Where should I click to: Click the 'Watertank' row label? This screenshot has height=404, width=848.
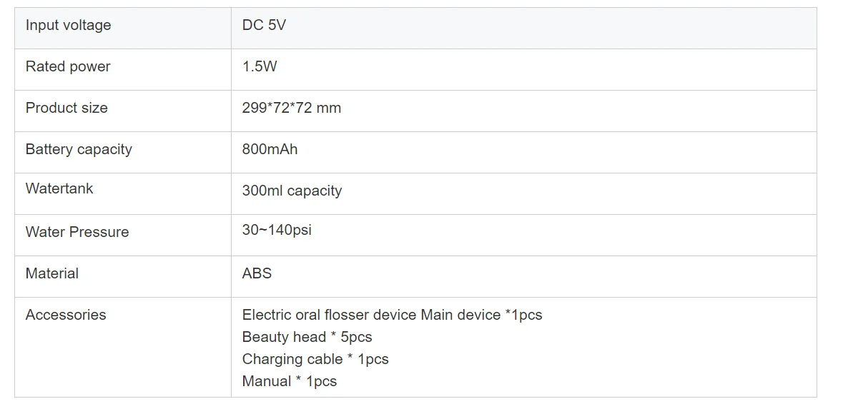(59, 189)
